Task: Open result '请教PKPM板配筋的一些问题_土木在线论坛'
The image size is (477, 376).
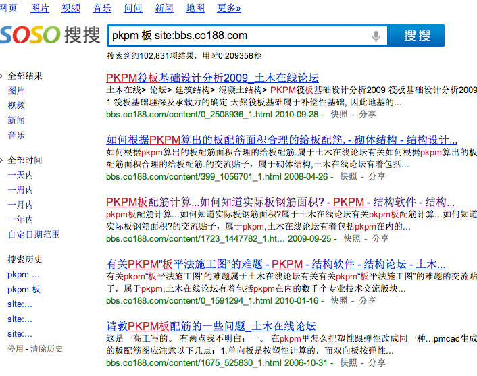Action: coord(211,326)
